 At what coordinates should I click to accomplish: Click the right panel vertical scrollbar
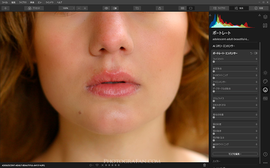pyautogui.click(x=260, y=103)
